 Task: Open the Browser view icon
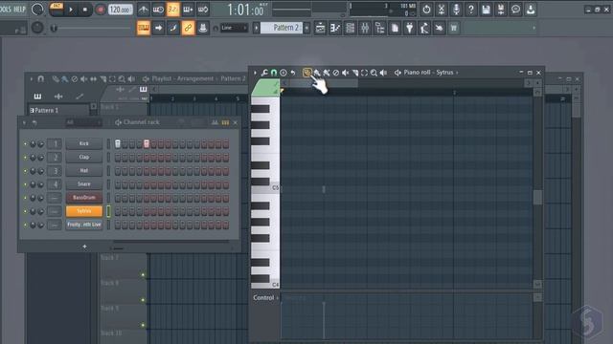(x=379, y=28)
